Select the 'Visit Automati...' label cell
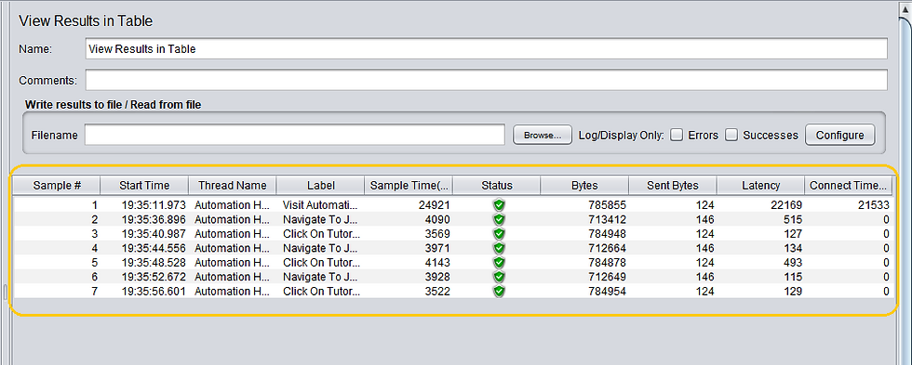Image resolution: width=912 pixels, height=365 pixels. (x=321, y=205)
